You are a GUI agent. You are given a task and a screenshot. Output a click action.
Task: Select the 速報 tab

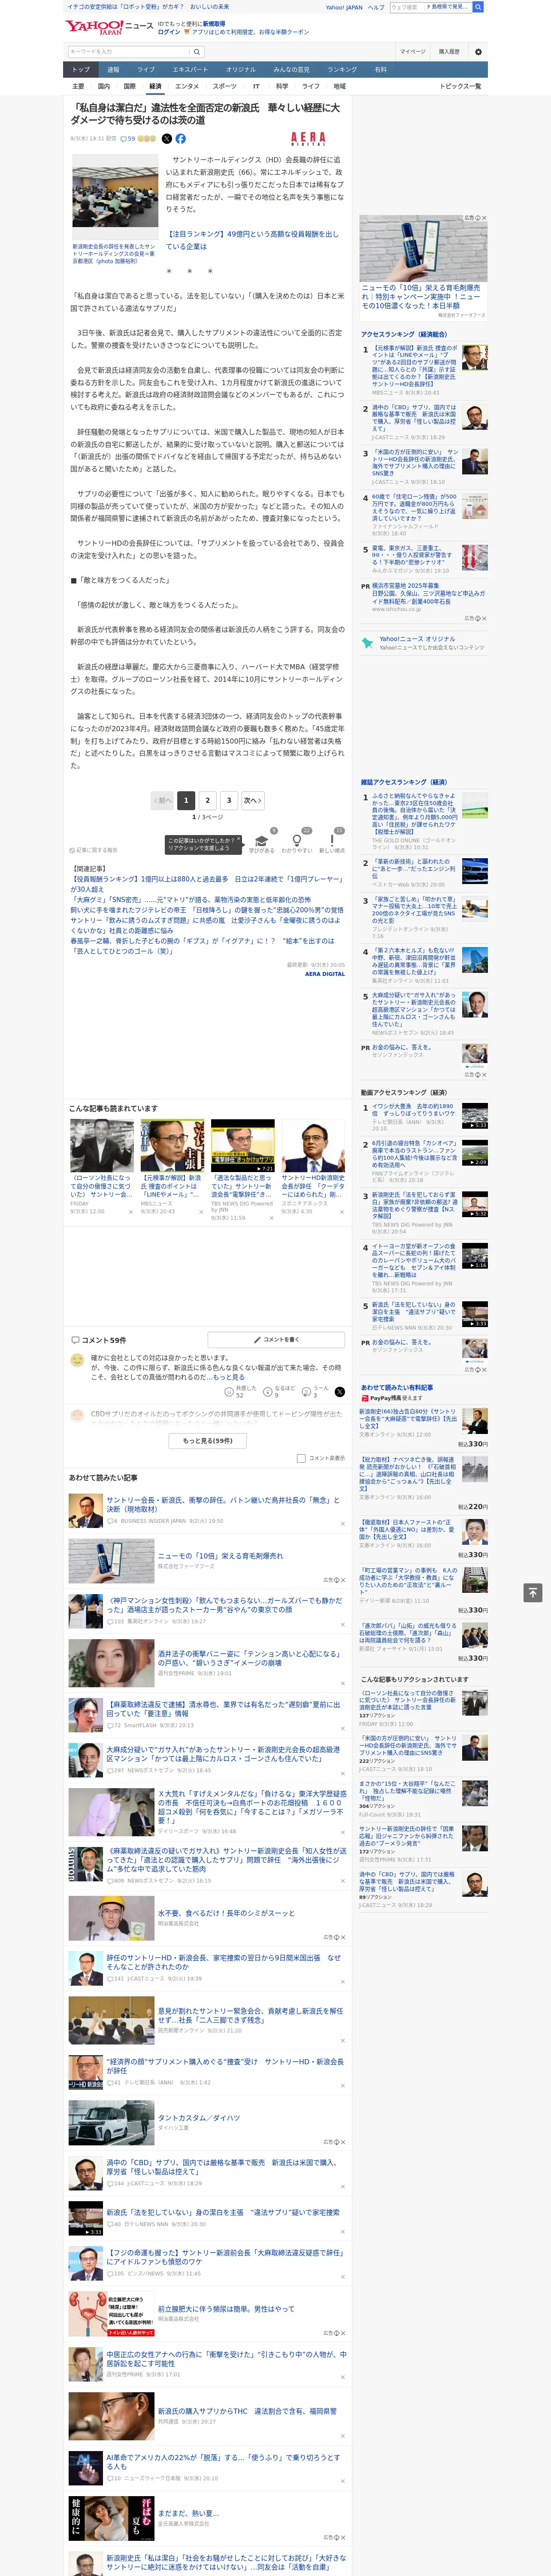(x=113, y=70)
